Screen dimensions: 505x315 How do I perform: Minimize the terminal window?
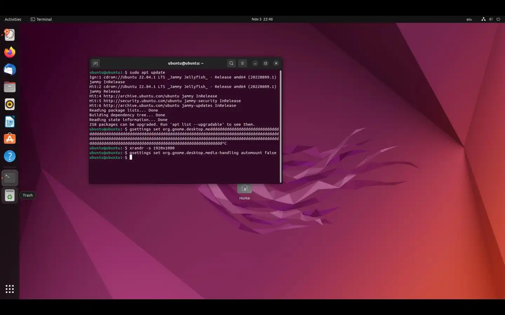(255, 63)
